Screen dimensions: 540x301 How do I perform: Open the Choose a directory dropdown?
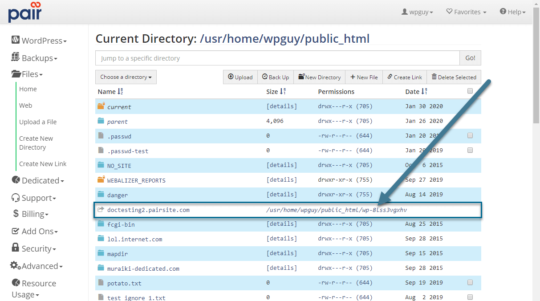tap(126, 77)
